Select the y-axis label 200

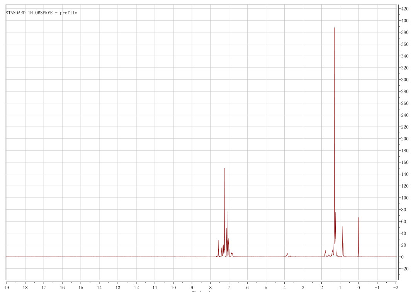[405, 139]
